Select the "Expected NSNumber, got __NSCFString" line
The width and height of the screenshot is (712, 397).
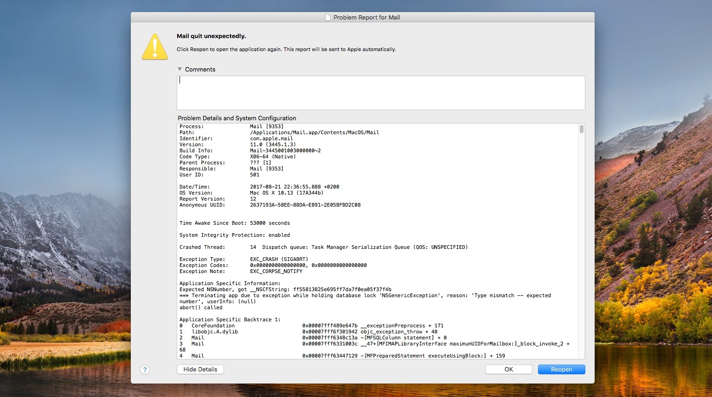tap(285, 289)
